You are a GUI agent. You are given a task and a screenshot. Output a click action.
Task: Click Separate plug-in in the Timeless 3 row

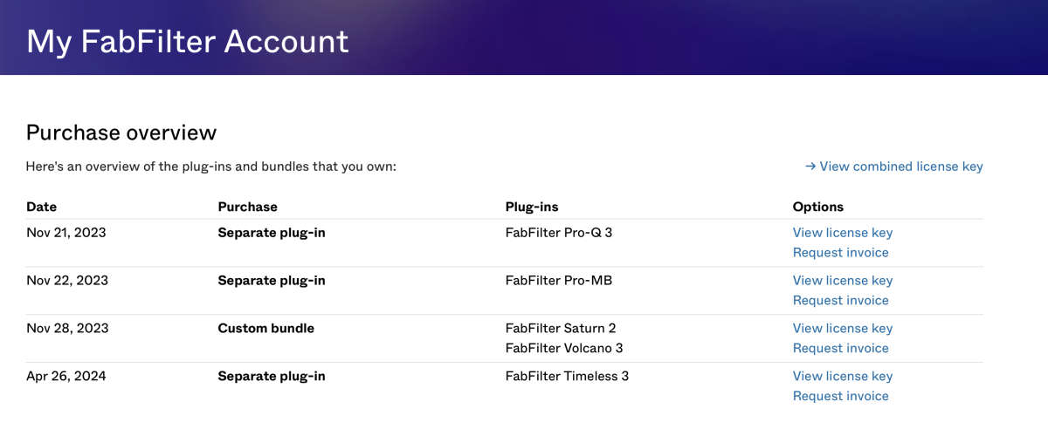[x=272, y=377]
